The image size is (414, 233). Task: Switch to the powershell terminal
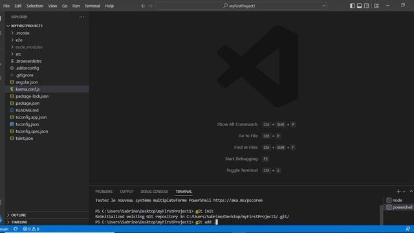(x=399, y=207)
